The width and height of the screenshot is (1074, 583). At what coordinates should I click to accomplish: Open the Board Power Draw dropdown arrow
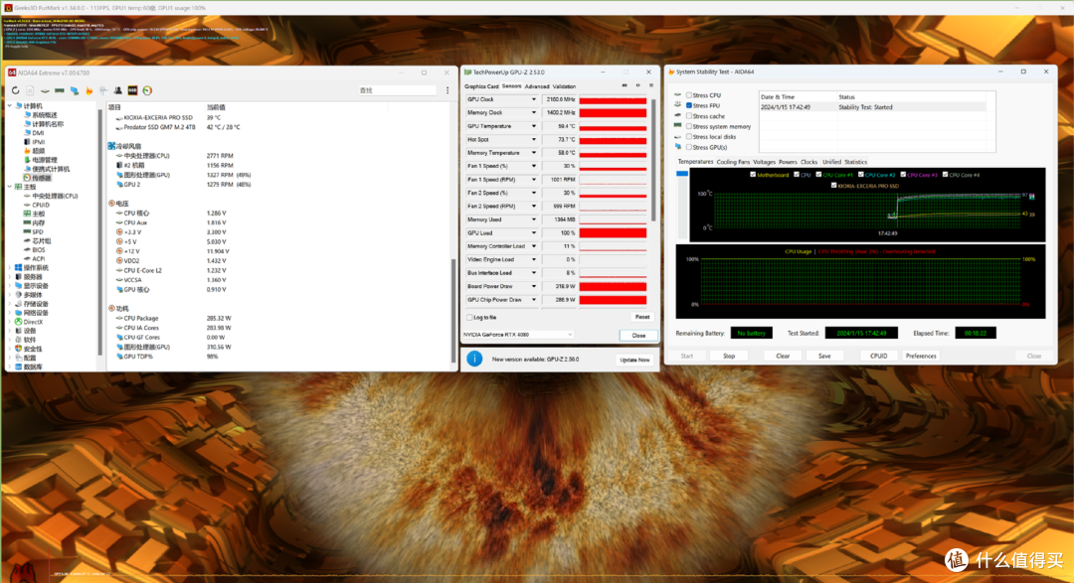click(534, 286)
